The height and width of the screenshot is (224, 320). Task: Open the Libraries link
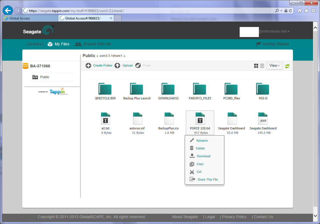click(x=34, y=44)
